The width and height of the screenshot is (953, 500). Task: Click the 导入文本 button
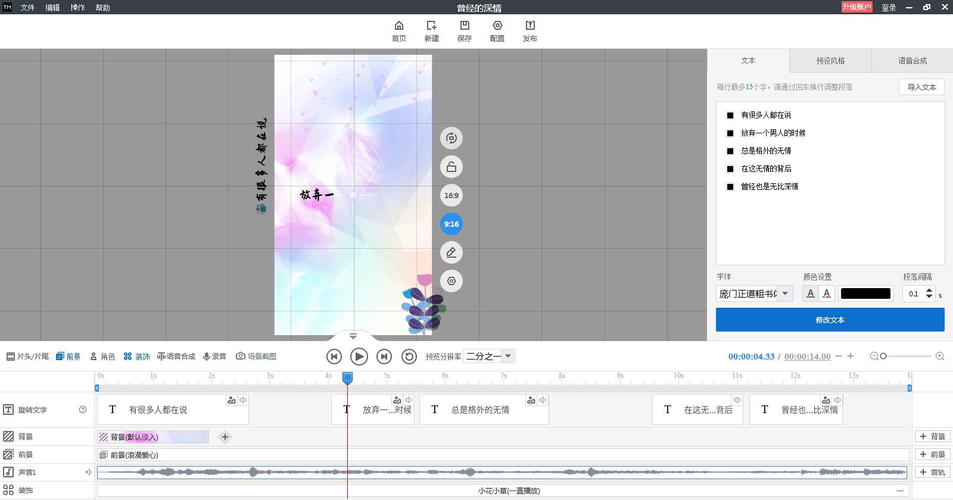(921, 87)
